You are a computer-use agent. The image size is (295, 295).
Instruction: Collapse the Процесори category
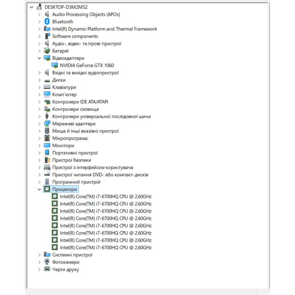(40, 189)
